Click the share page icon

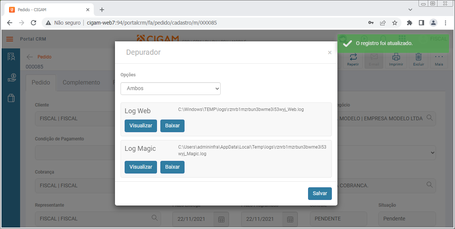tap(383, 23)
